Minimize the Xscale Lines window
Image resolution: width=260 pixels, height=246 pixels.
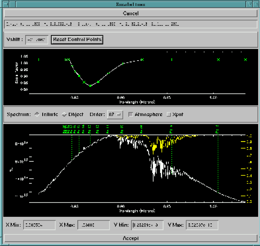pos(249,4)
